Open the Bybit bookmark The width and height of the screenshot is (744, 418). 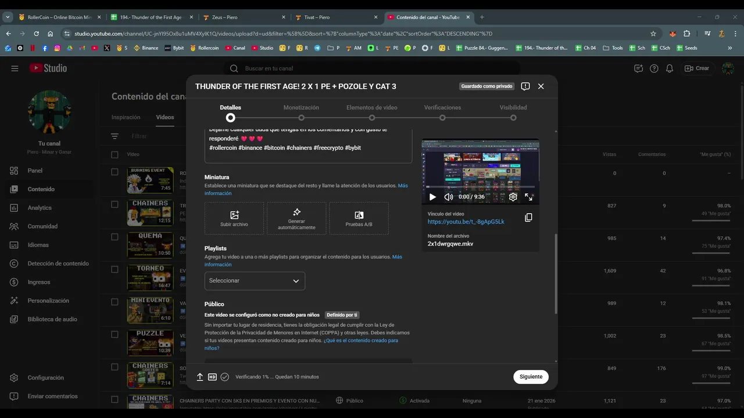click(x=174, y=48)
